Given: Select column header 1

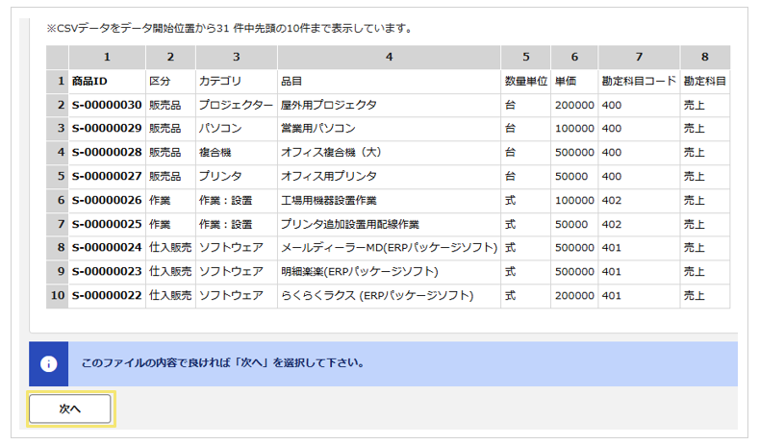Looking at the screenshot, I should tap(107, 57).
